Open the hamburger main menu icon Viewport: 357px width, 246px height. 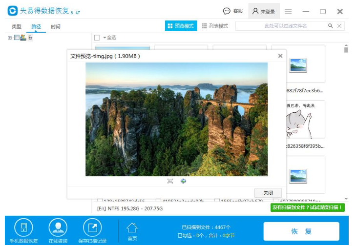(x=288, y=11)
